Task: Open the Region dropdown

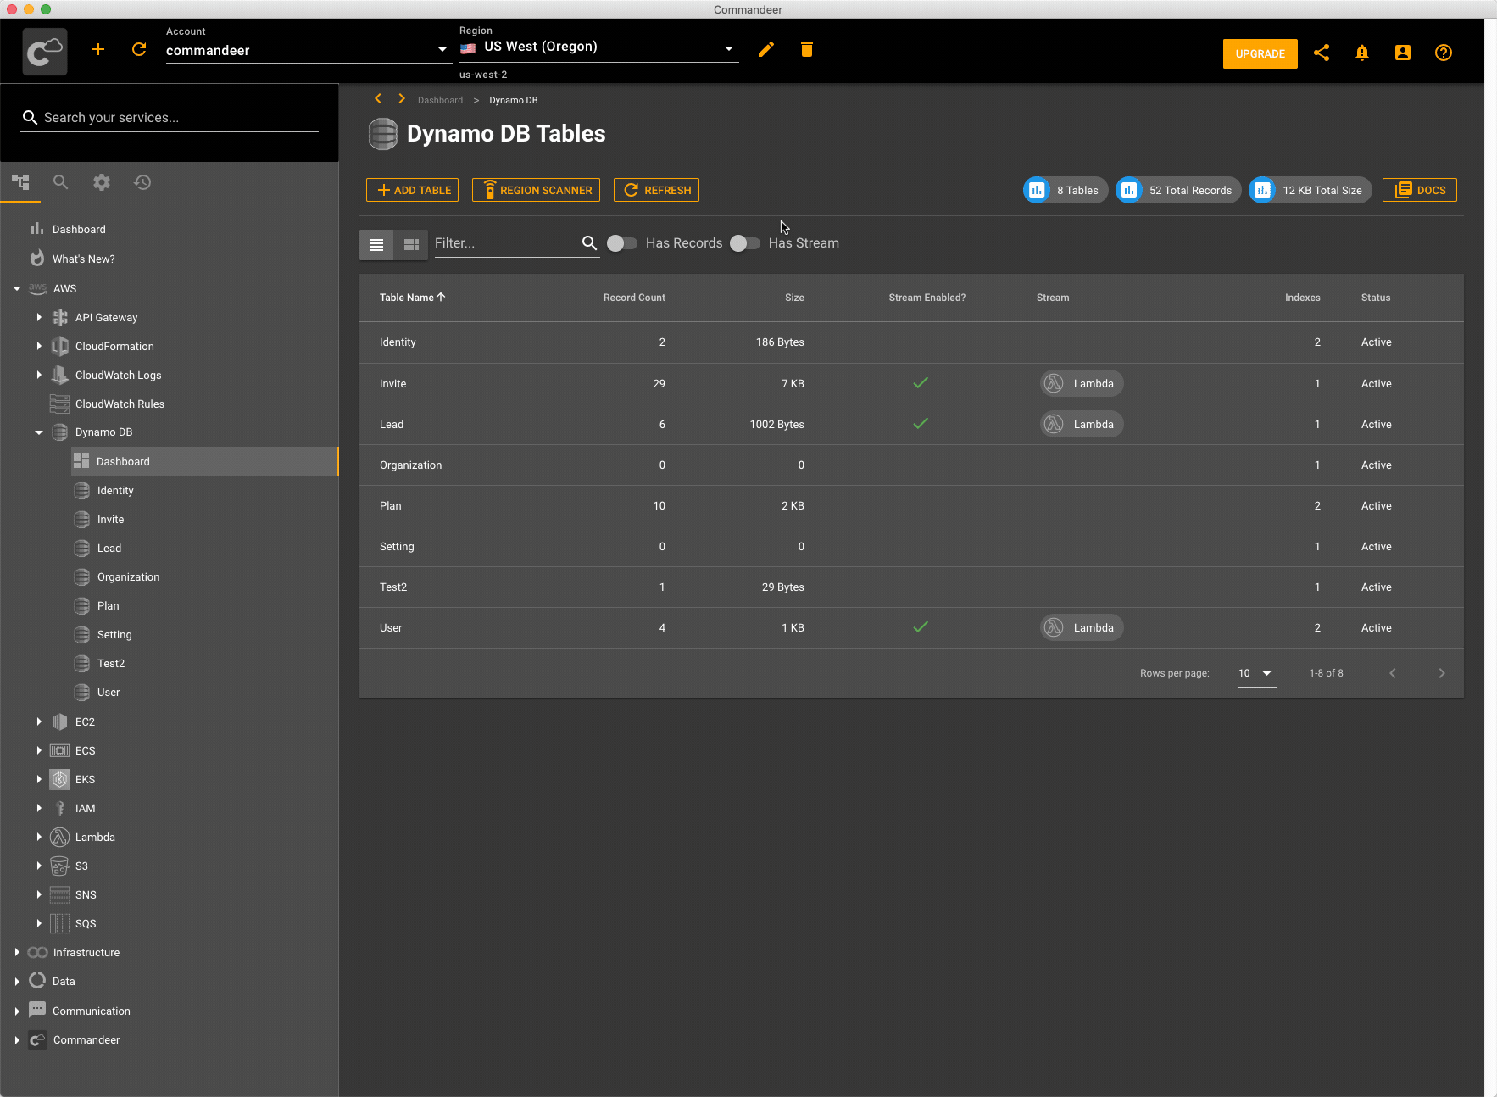Action: [598, 47]
